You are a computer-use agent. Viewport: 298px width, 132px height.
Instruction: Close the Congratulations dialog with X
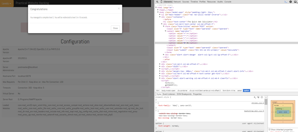click(119, 9)
